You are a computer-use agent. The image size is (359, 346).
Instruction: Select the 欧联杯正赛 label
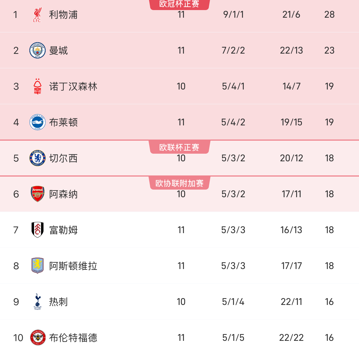click(x=179, y=147)
